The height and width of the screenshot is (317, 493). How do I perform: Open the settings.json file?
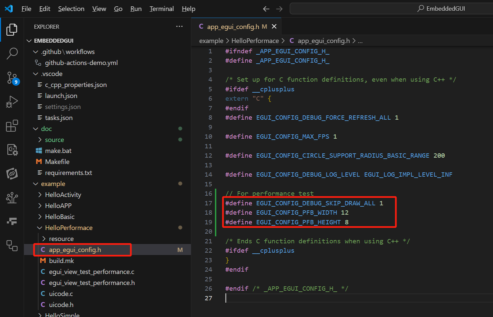point(63,106)
